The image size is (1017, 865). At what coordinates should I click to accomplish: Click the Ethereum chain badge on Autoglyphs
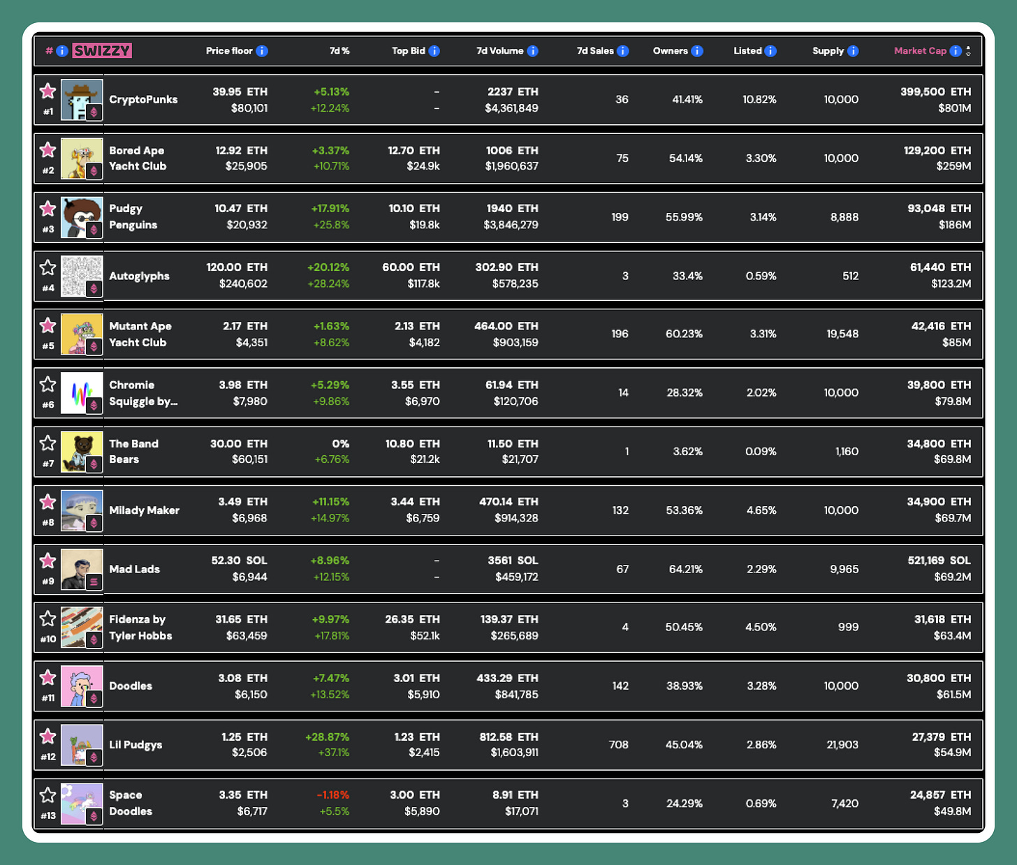point(94,288)
